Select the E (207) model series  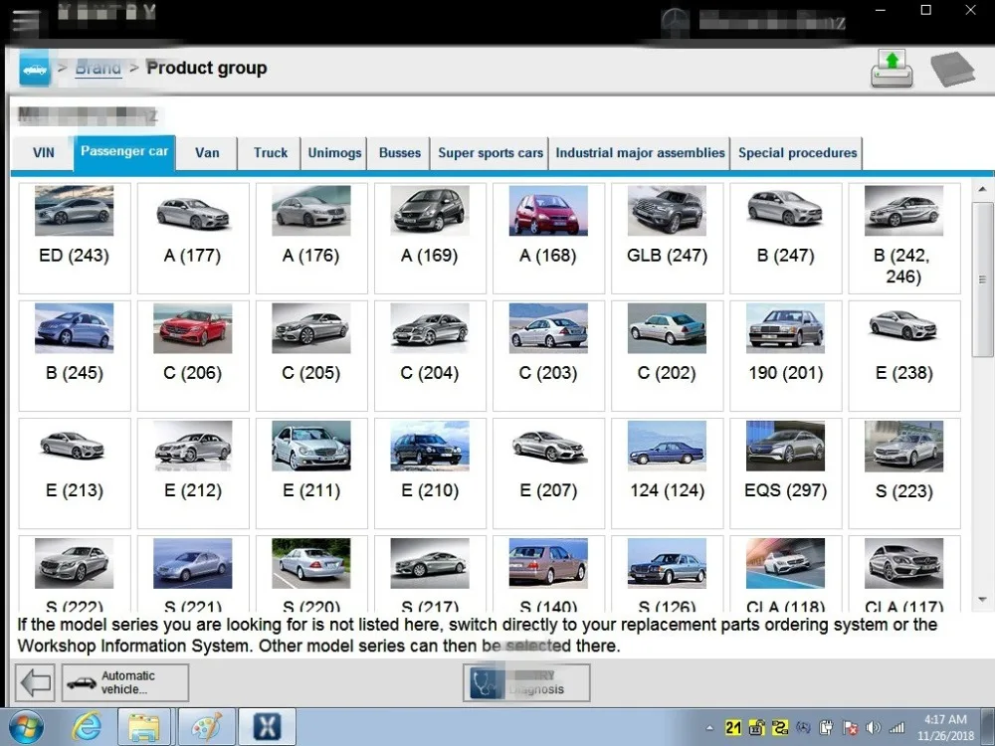pyautogui.click(x=548, y=472)
